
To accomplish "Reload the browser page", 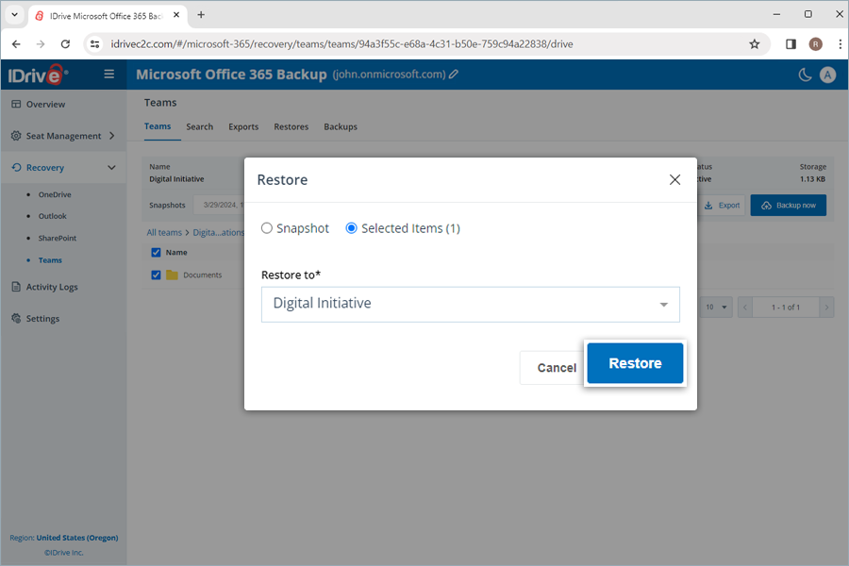I will 65,44.
